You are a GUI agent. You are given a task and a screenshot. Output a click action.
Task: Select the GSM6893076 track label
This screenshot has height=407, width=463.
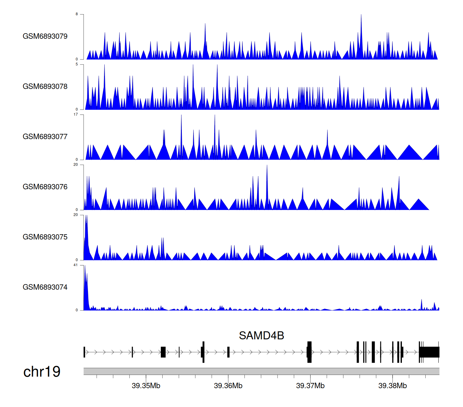coord(45,187)
